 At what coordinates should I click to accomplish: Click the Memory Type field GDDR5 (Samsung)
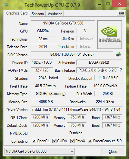point(51,94)
